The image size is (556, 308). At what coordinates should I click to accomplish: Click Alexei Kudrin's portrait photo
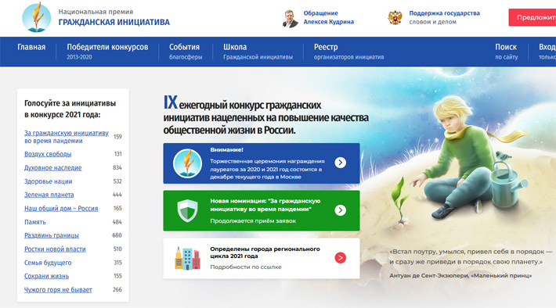290,19
